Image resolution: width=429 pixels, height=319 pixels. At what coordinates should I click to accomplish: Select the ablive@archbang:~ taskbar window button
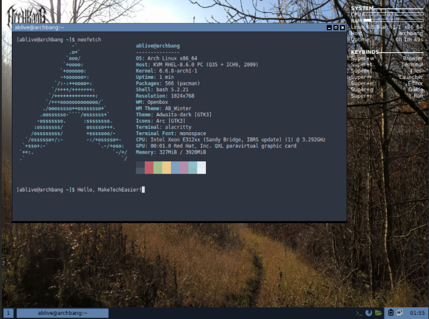pyautogui.click(x=62, y=313)
